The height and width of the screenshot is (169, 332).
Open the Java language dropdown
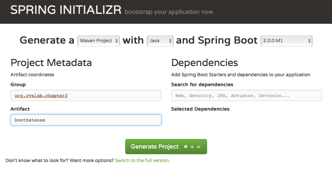[160, 41]
